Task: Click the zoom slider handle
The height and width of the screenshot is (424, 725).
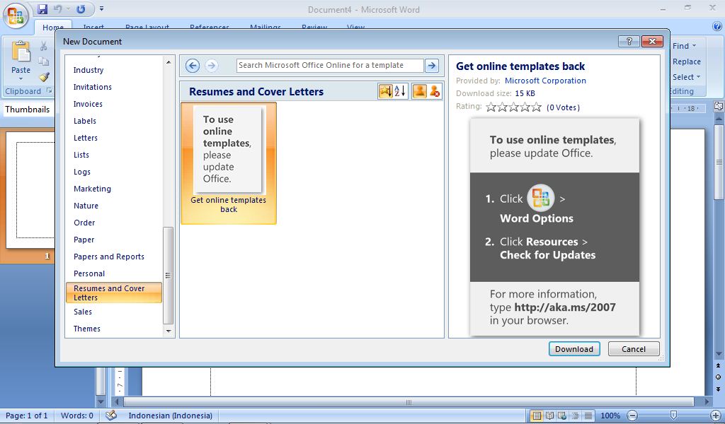Action: 674,416
